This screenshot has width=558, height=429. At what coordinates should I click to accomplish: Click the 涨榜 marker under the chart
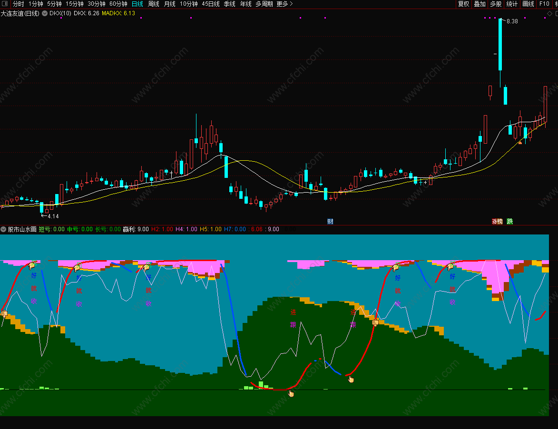(x=497, y=221)
